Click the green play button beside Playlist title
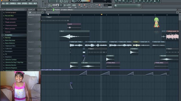Viewport: 181px width, 101px height. point(53,10)
